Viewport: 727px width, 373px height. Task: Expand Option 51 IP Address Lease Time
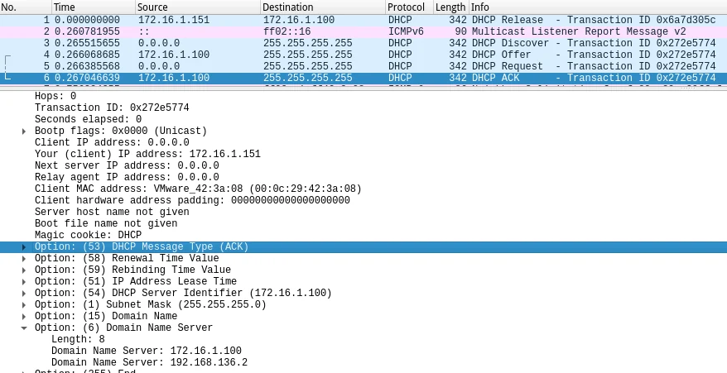point(24,282)
